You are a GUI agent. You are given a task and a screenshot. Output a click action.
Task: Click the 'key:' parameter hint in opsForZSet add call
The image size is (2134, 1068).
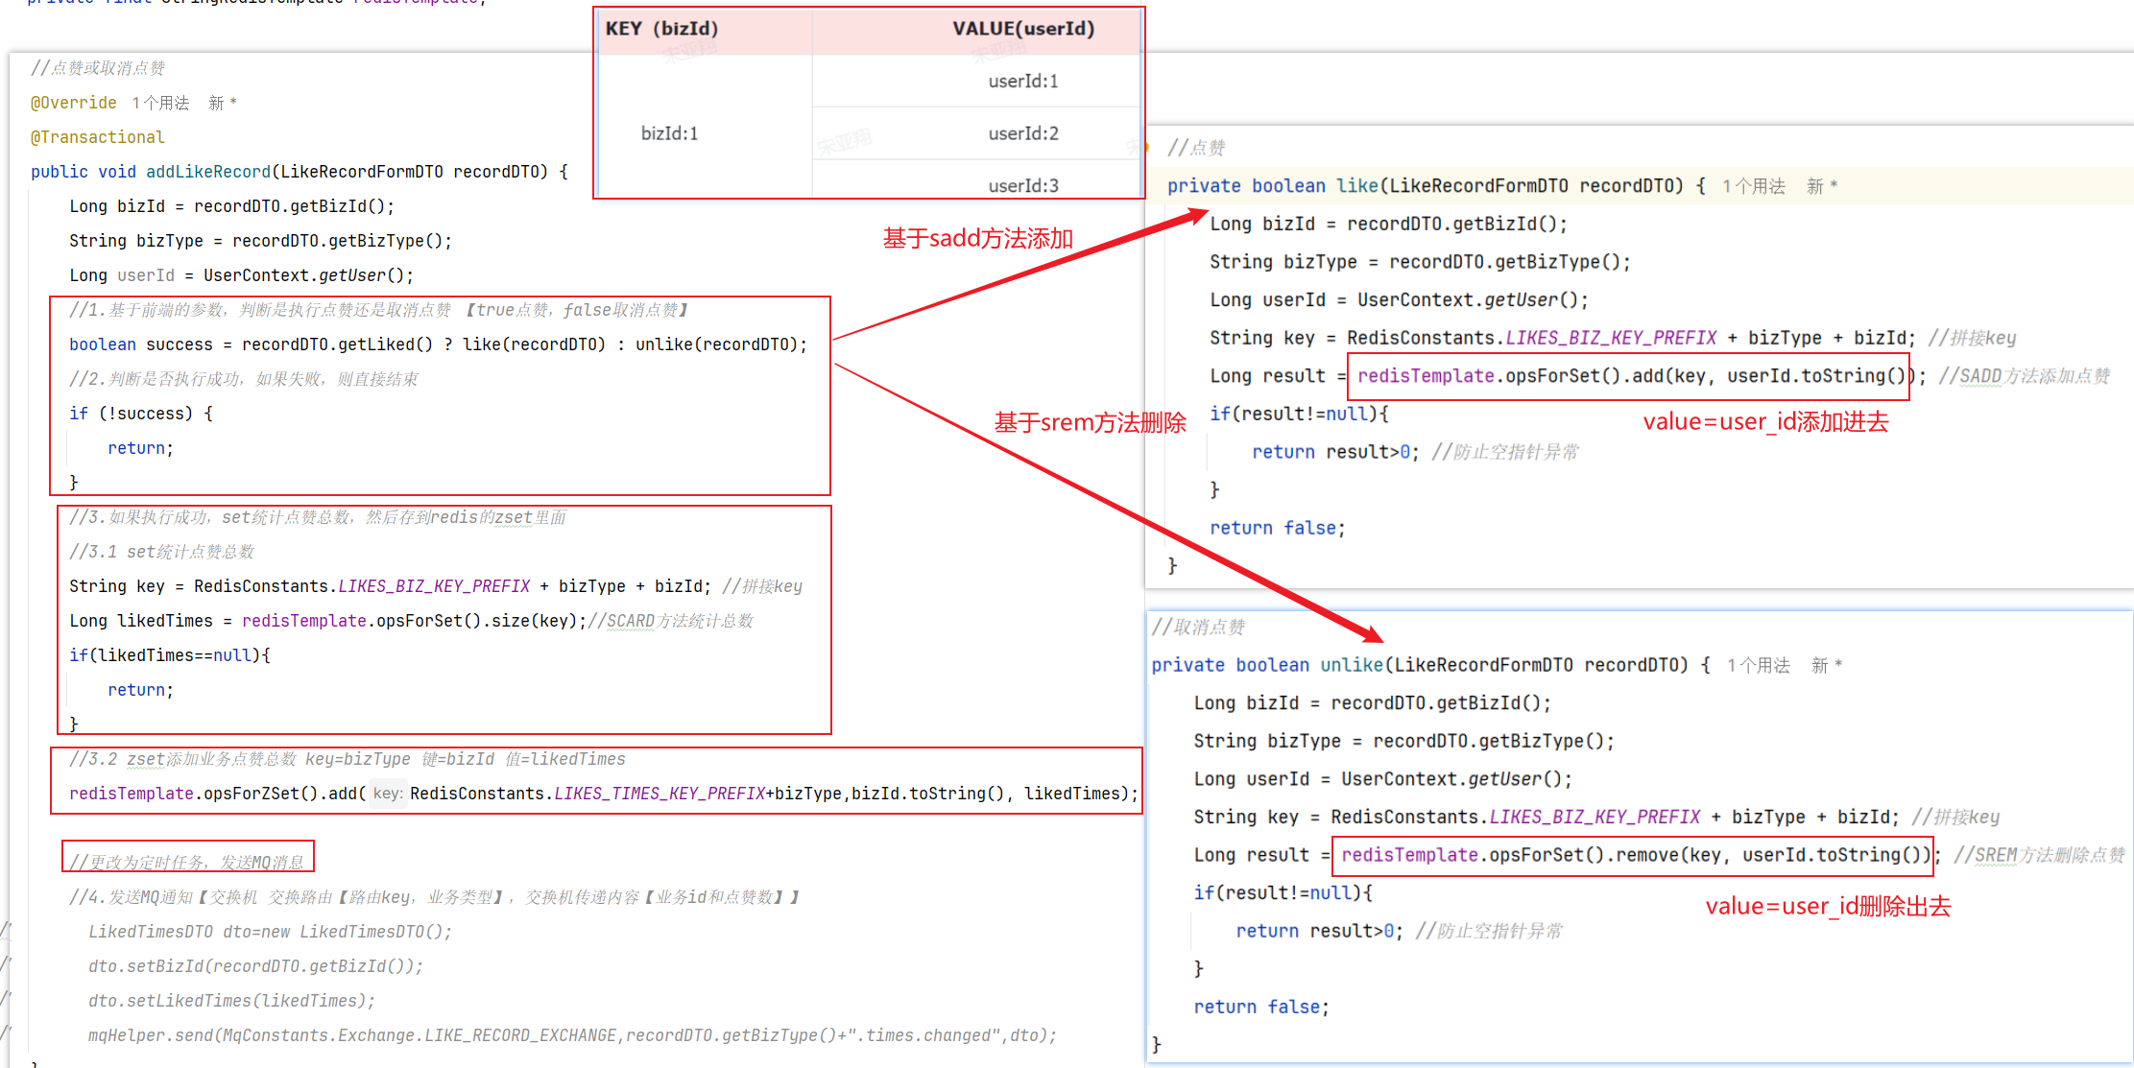387,794
